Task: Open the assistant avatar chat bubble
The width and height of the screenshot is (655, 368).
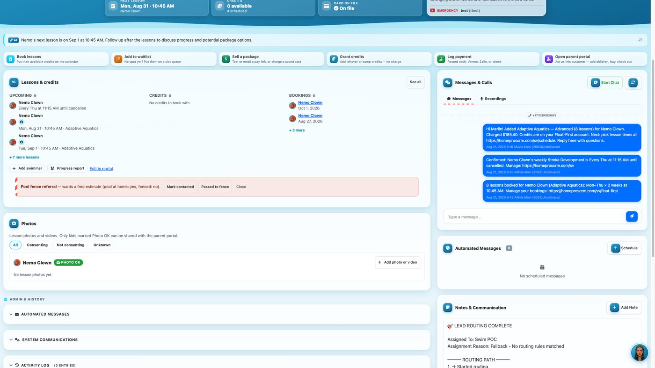Action: pyautogui.click(x=639, y=353)
